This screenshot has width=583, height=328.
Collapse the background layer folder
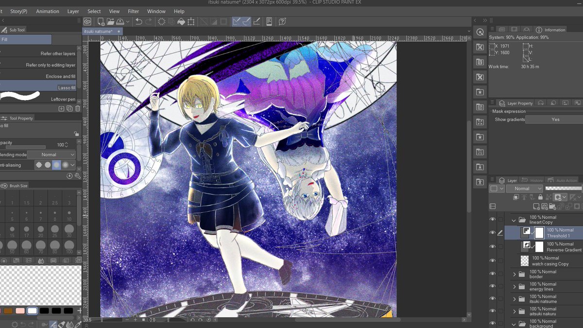click(514, 324)
